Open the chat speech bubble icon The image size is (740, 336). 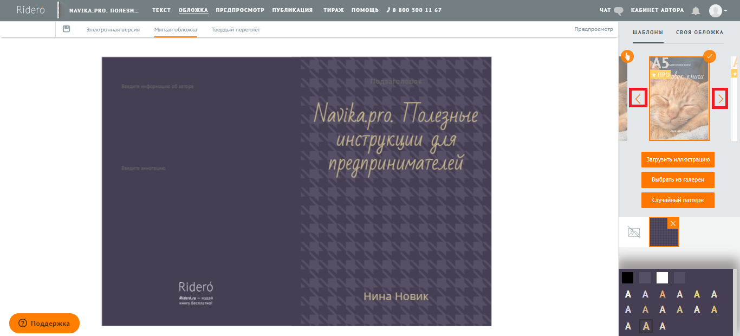(619, 10)
